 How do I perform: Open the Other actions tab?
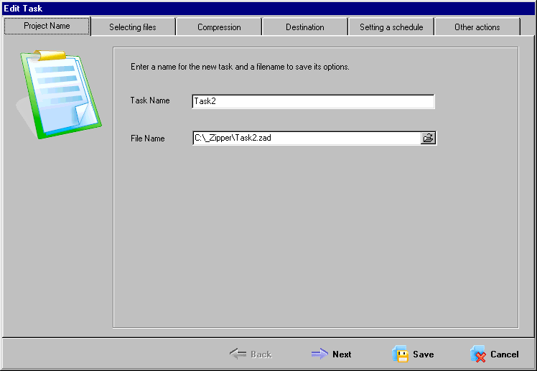(477, 27)
